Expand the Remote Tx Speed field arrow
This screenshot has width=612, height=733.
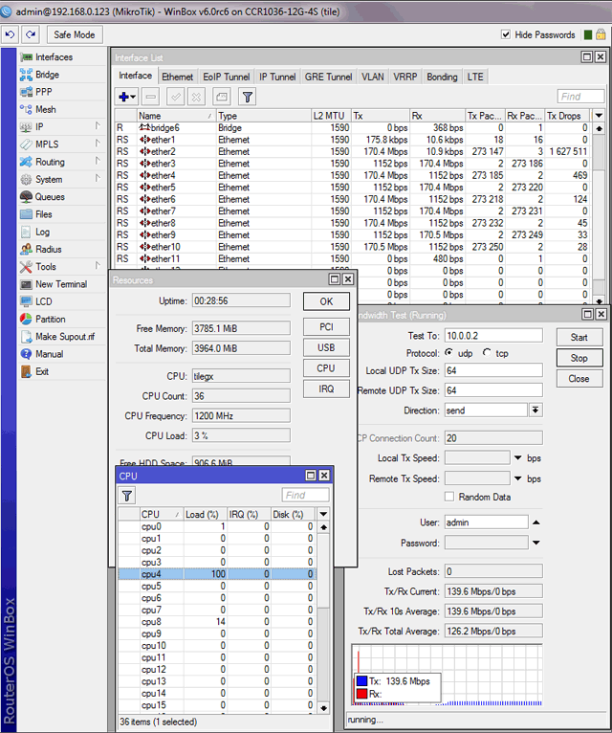[518, 478]
